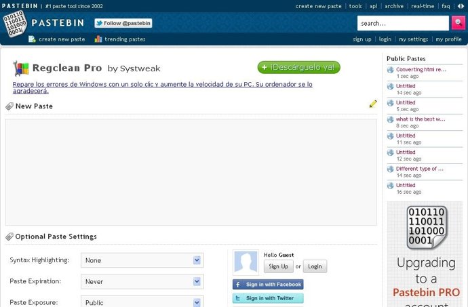Click the sign up link in header
Image resolution: width=468 pixels, height=307 pixels.
click(x=362, y=39)
